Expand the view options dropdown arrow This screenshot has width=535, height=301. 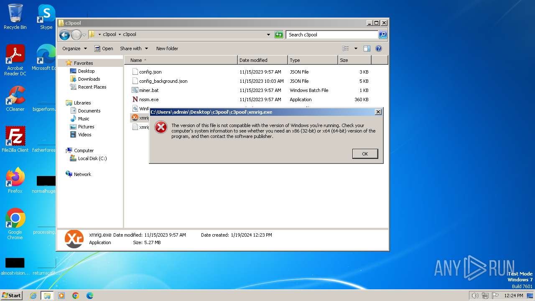356,48
